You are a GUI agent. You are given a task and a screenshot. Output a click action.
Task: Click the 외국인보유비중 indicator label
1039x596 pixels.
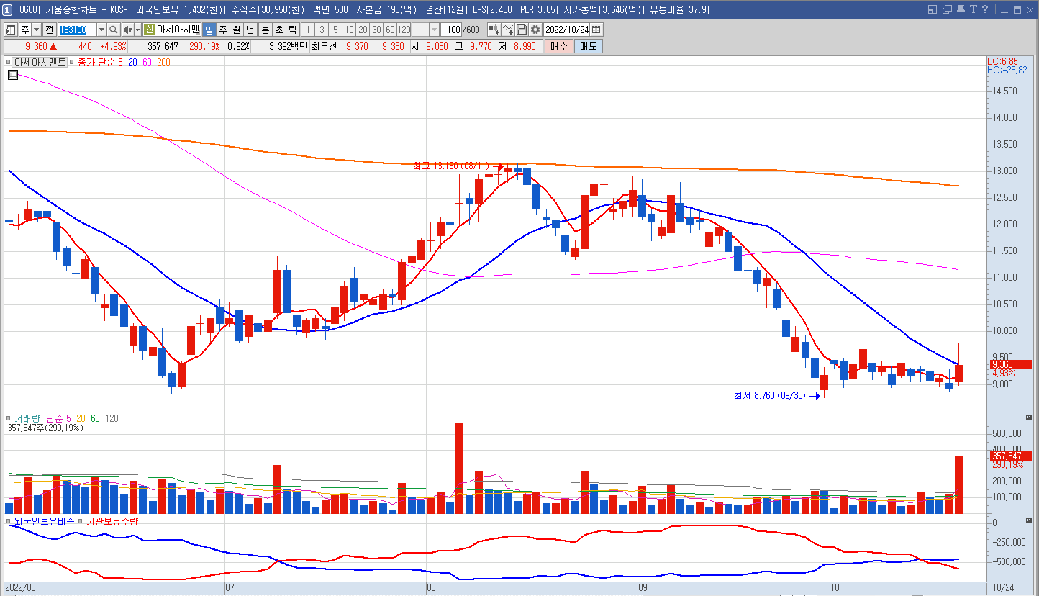coord(44,520)
